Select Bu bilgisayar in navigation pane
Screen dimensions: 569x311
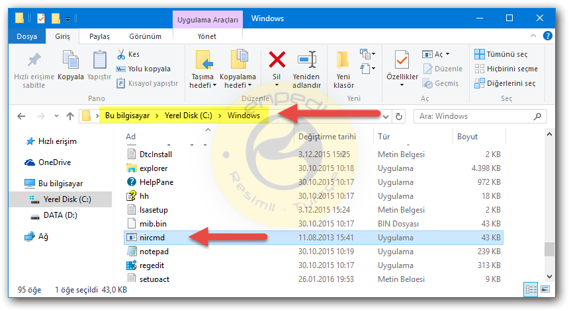pyautogui.click(x=54, y=184)
